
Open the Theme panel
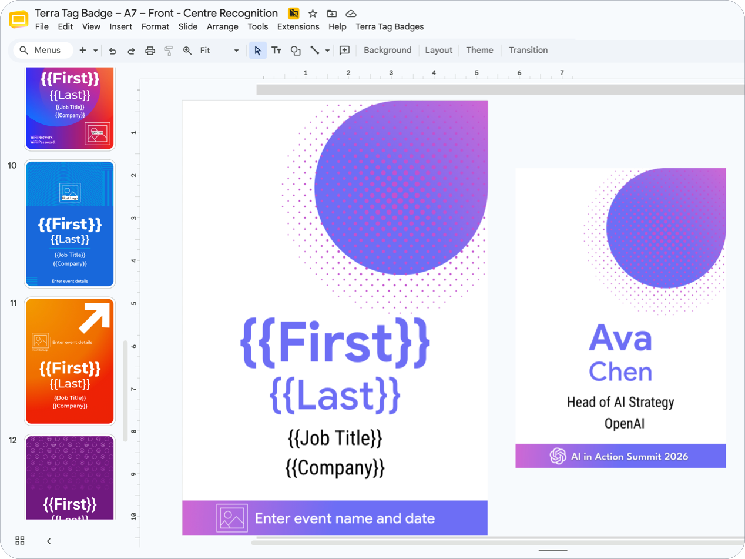pos(479,51)
